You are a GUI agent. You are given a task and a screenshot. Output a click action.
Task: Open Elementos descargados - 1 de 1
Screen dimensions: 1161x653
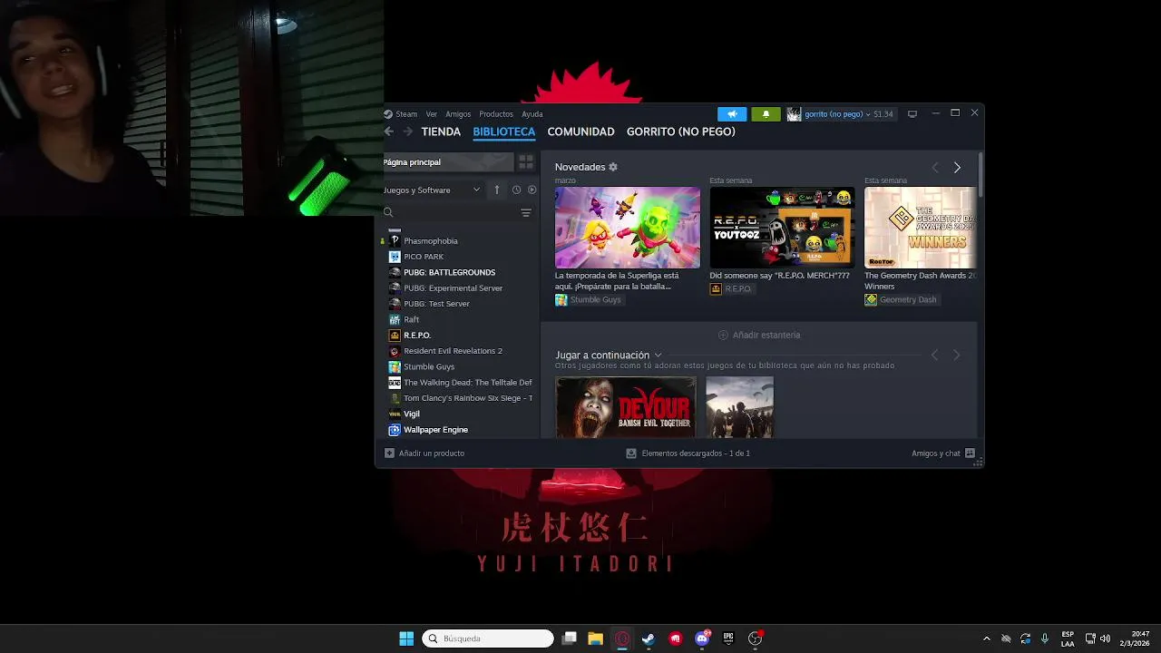(x=688, y=453)
